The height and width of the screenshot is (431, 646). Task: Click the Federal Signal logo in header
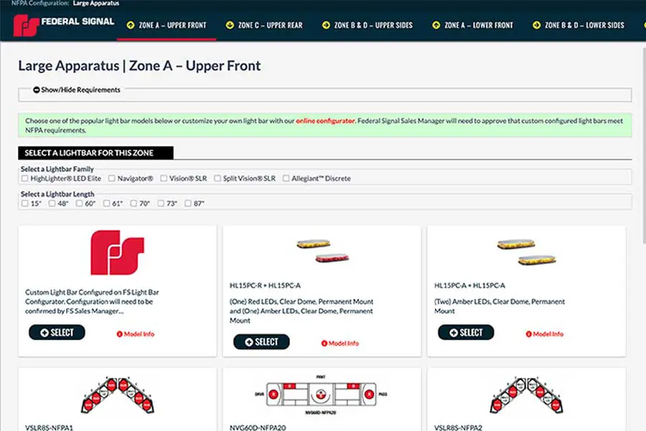tap(63, 25)
